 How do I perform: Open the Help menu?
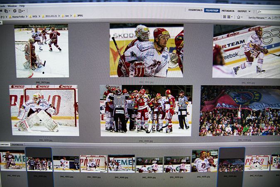coord(22,6)
